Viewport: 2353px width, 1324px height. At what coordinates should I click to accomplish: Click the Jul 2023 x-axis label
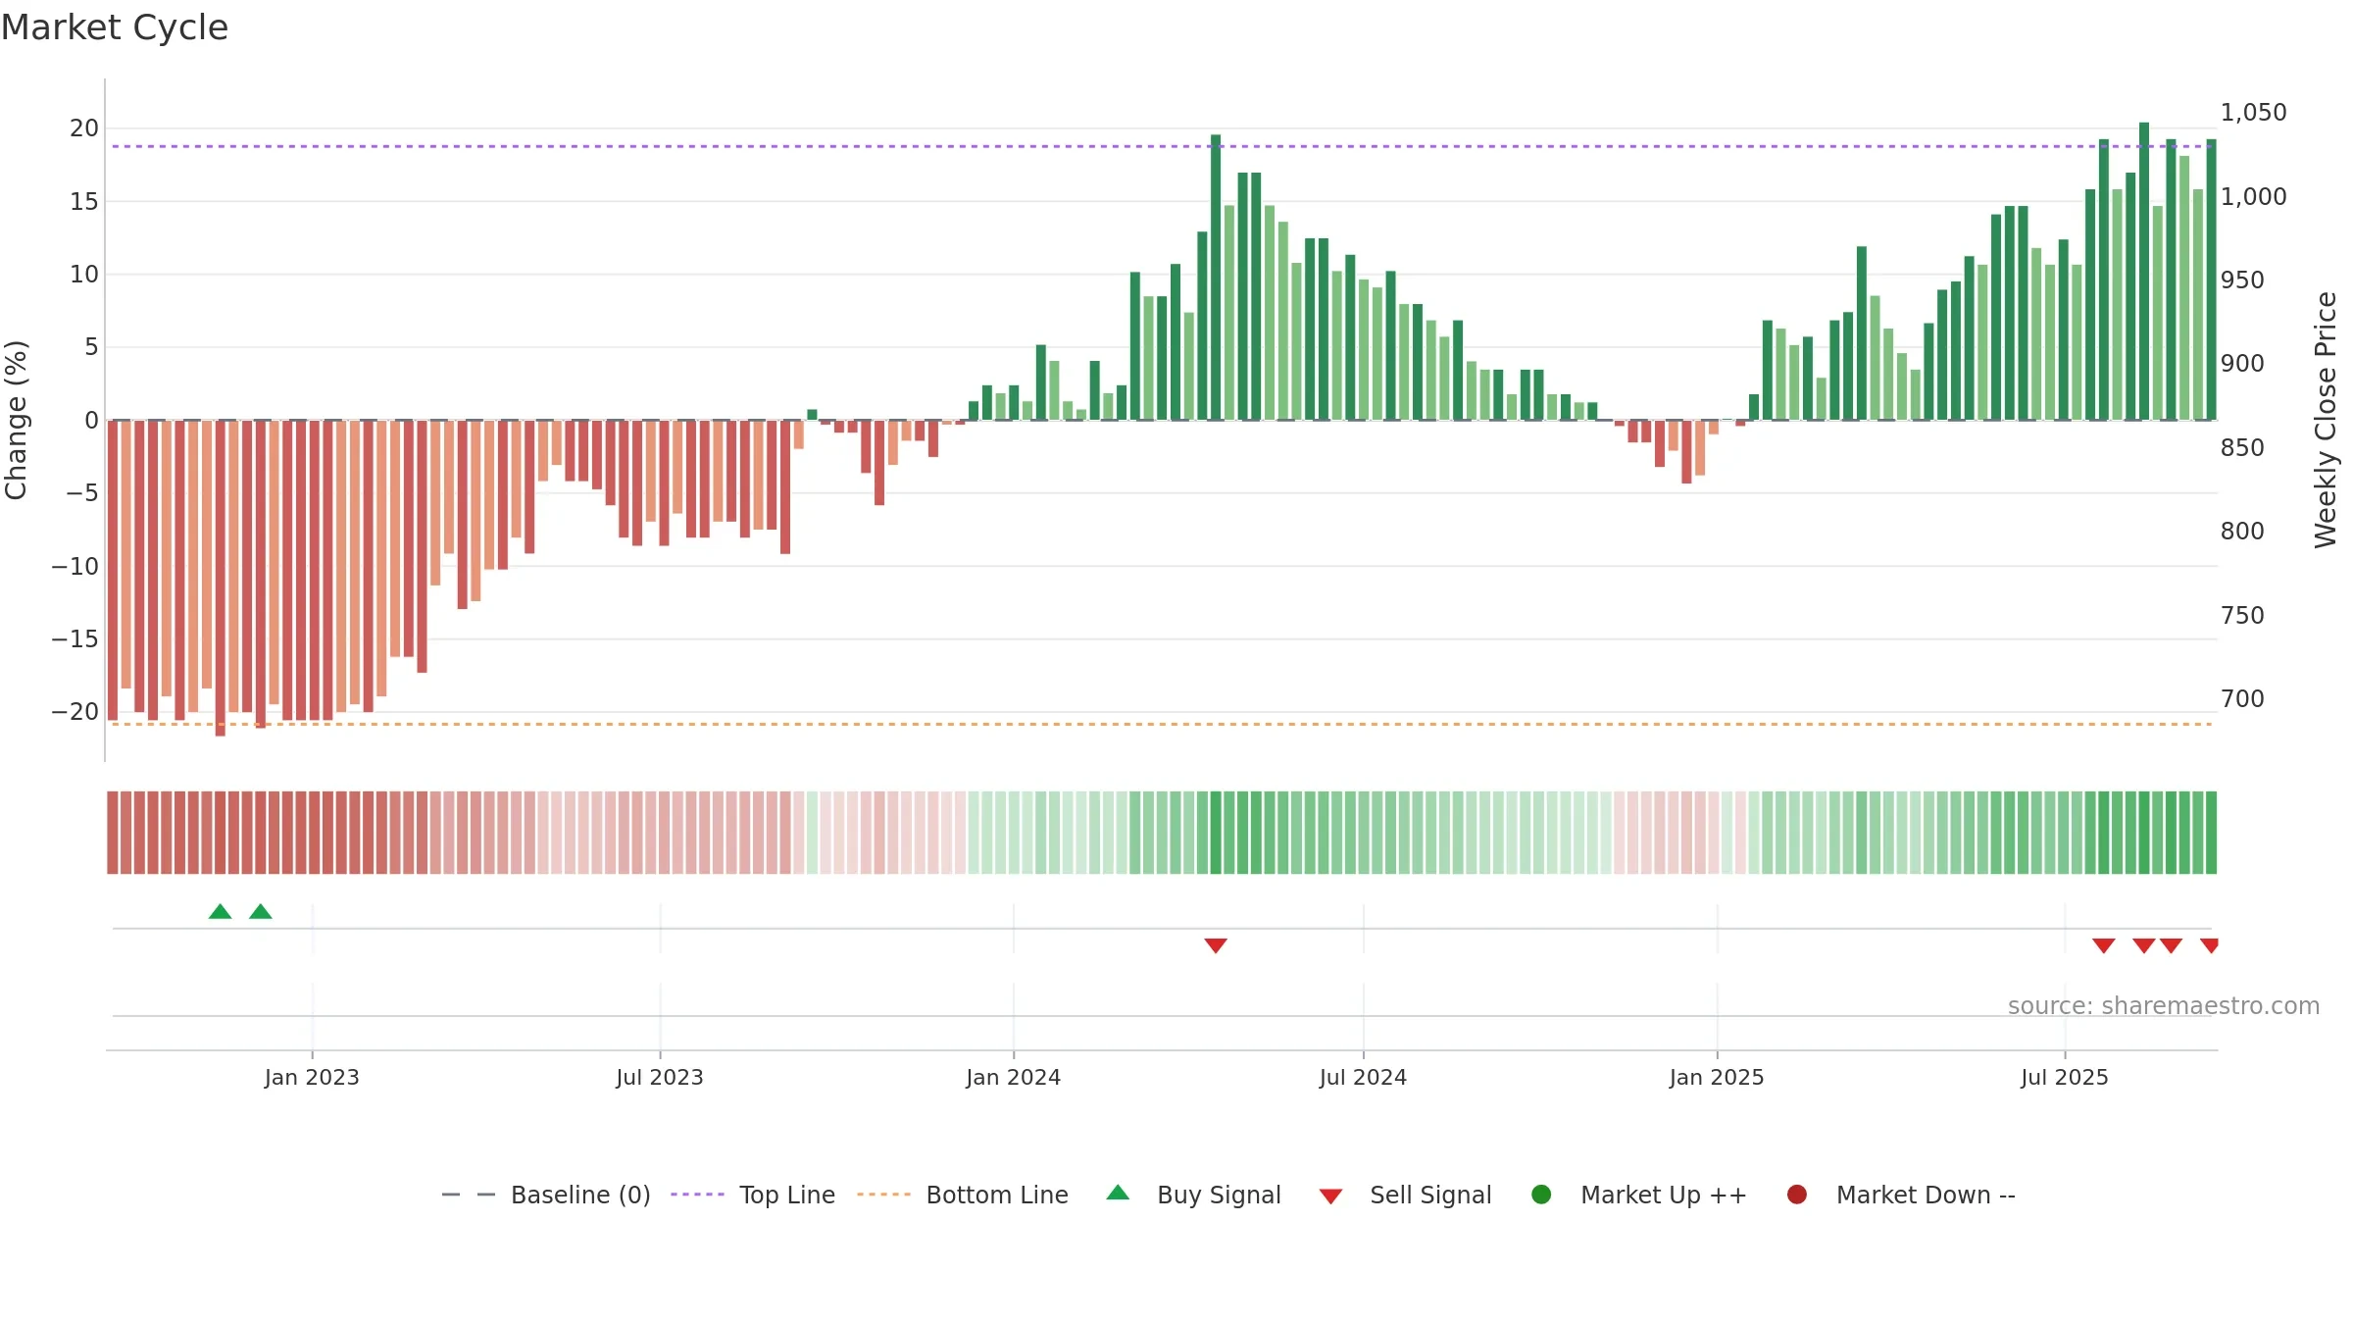coord(660,1077)
